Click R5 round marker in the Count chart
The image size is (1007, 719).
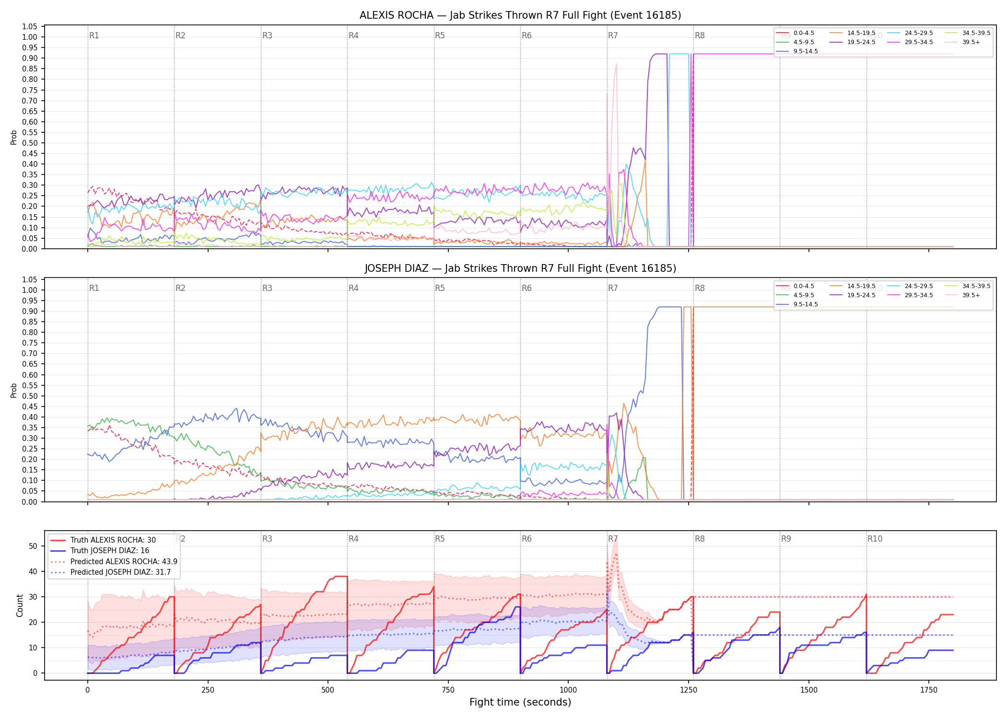click(440, 539)
